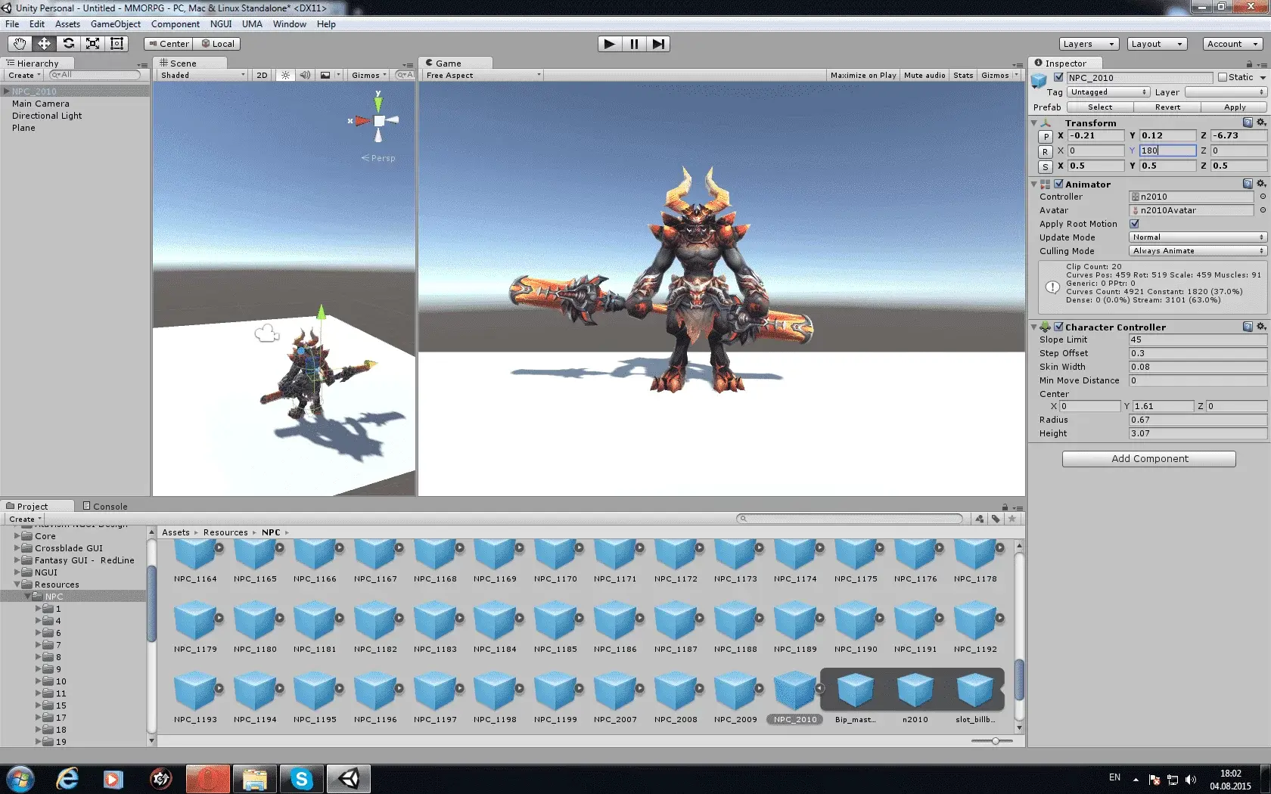The height and width of the screenshot is (794, 1271).
Task: Toggle the Static checkbox
Action: (1222, 77)
